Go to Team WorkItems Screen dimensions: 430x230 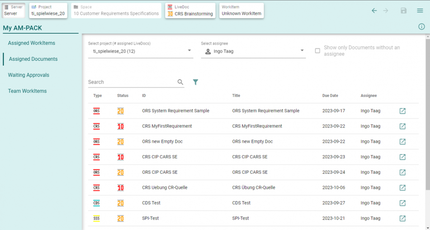[27, 91]
